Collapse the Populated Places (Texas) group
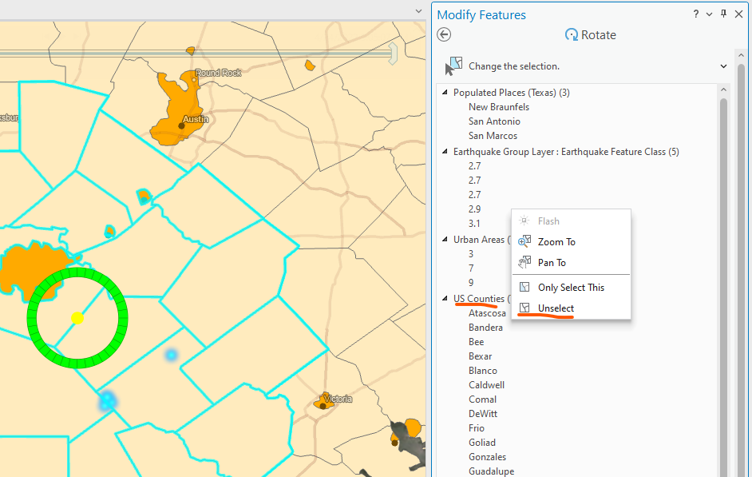752x477 pixels. (445, 92)
